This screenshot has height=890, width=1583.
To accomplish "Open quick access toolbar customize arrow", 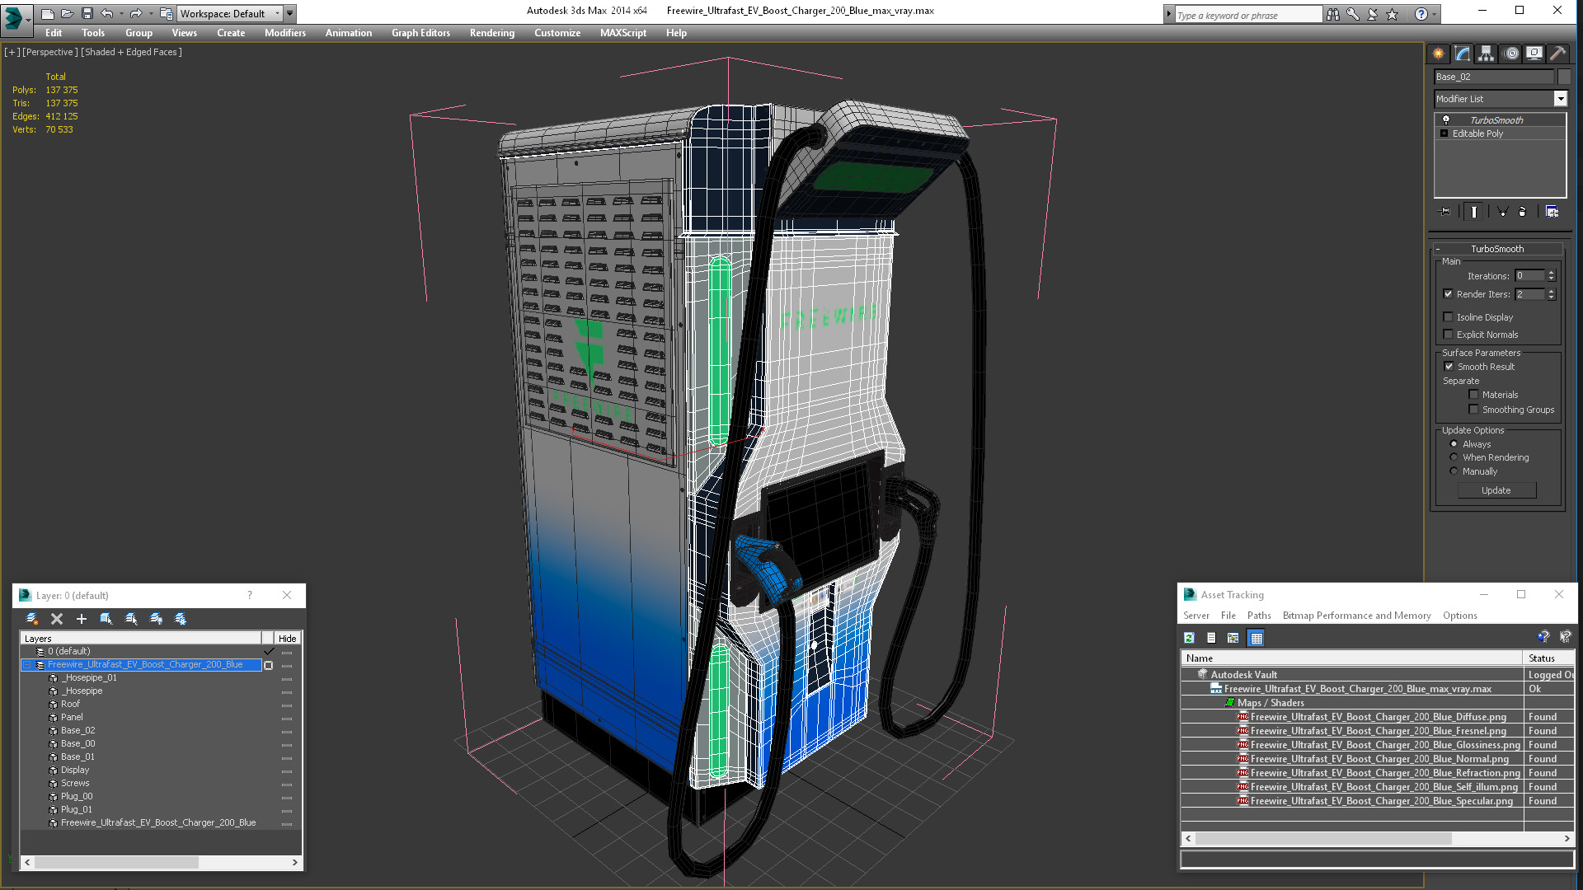I will [x=290, y=13].
